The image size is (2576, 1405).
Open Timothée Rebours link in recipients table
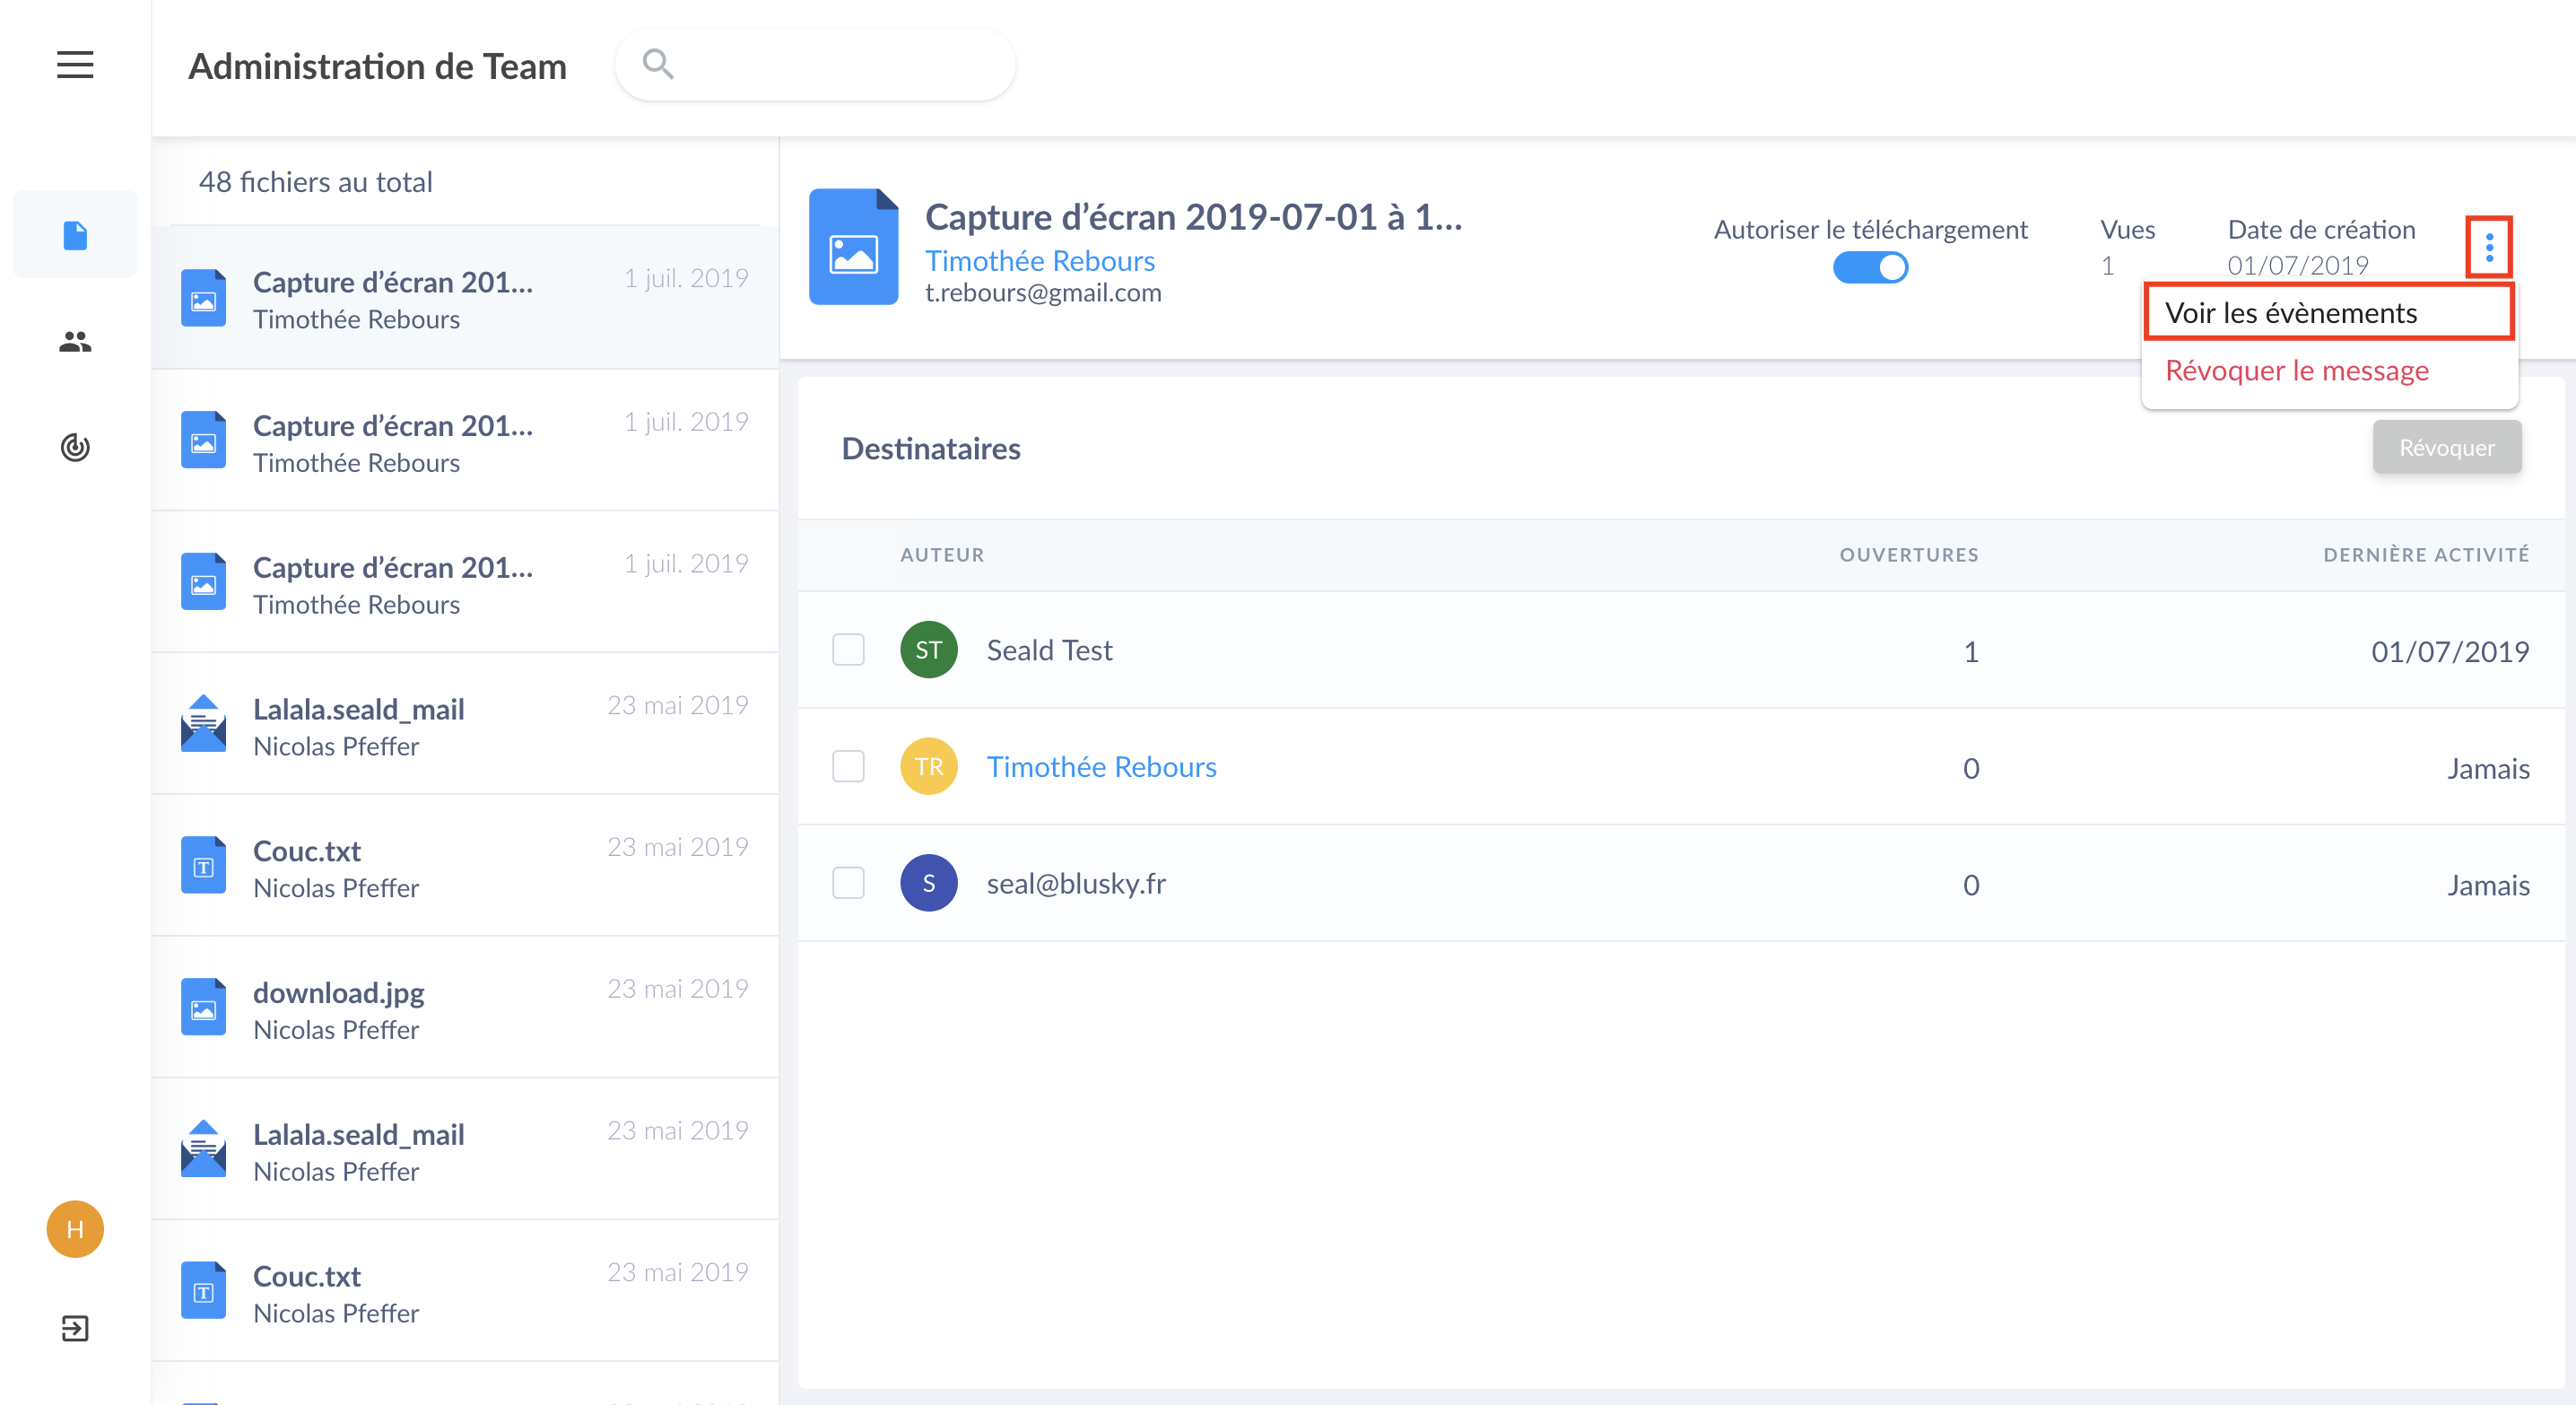click(x=1101, y=767)
